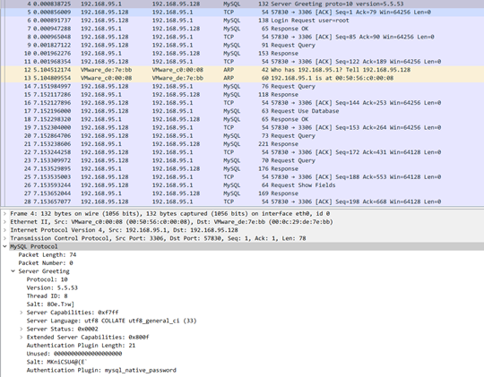Select packet 25 ACK Seq=188 row
This screenshot has width=484, height=377.
pyautogui.click(x=242, y=176)
